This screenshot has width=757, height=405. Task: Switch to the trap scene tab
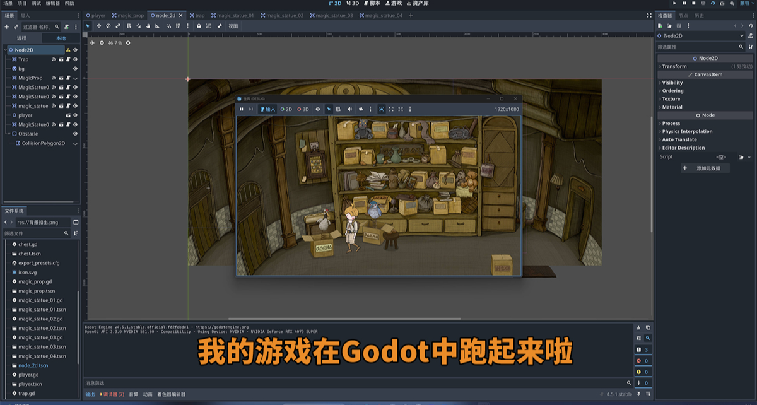(201, 15)
